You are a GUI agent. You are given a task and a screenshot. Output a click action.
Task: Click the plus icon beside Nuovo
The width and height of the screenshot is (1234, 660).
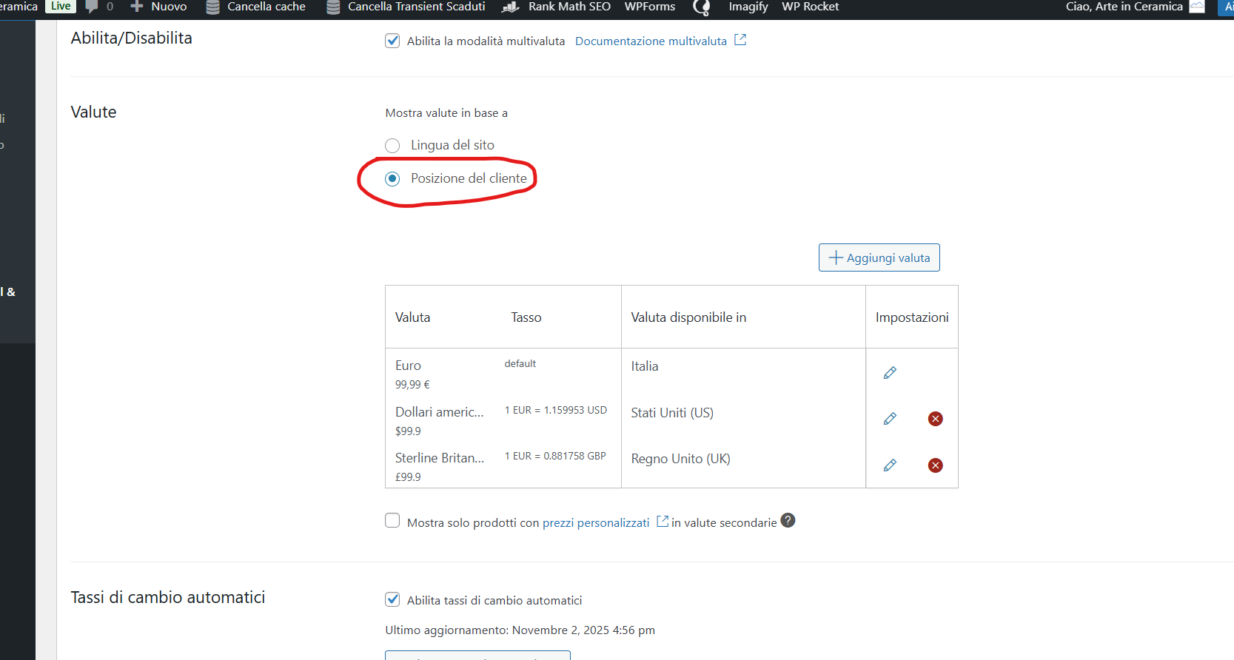[137, 7]
